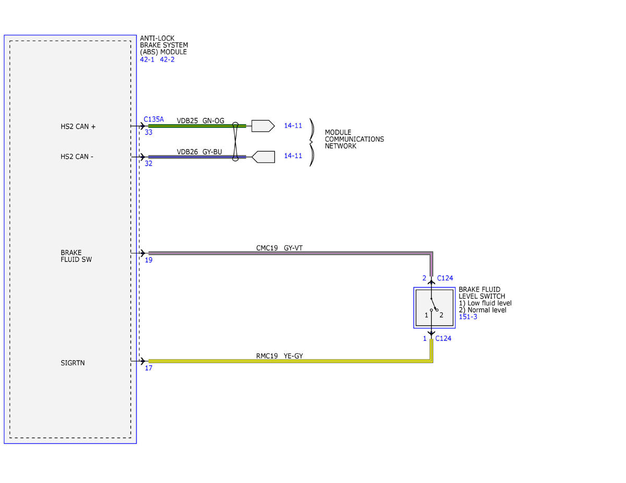Screen dimensions: 626x483
Task: Open the 151-3 brake fluid switch reference
Action: click(x=468, y=317)
